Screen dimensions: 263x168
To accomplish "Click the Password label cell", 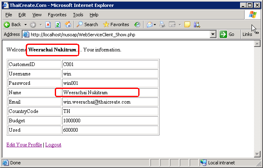I will pos(34,83).
